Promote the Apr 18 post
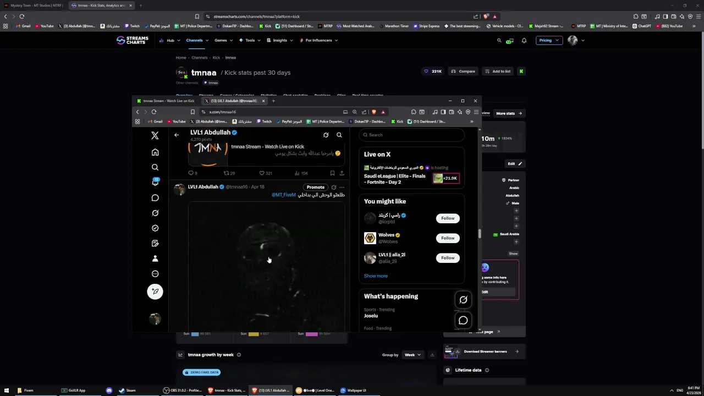Viewport: 704px width, 396px height. [315, 187]
